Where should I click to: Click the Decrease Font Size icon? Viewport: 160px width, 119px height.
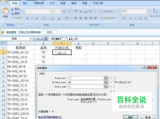pyautogui.click(x=69, y=11)
